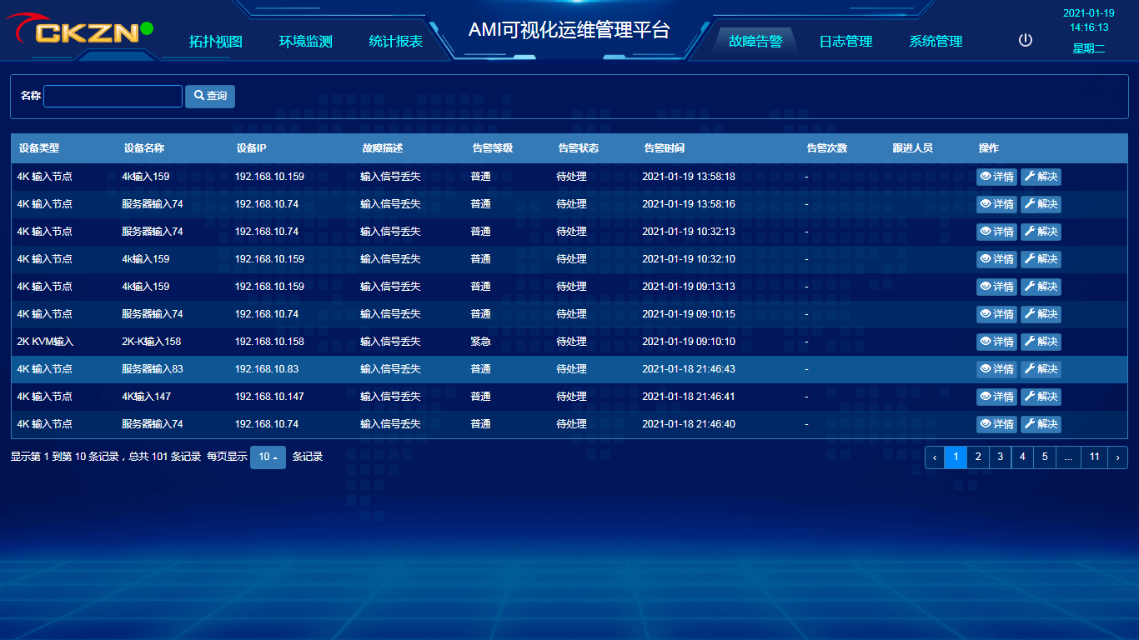Screen dimensions: 1139x640
Task: Click the power/logout icon top right
Action: coord(1025,39)
